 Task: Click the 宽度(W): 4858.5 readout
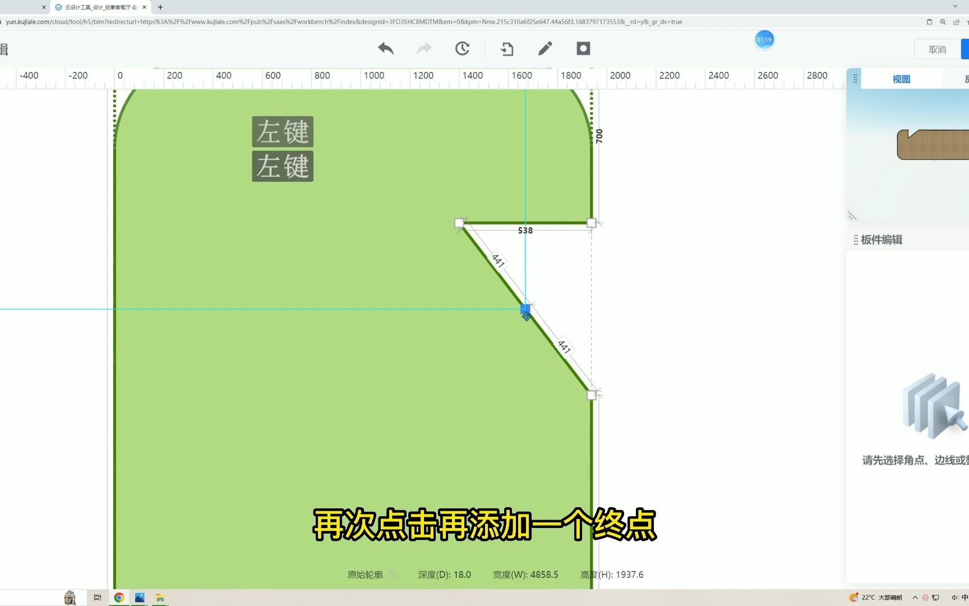click(525, 575)
